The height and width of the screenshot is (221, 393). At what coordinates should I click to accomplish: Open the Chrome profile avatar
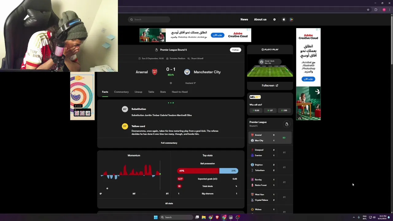point(384,10)
